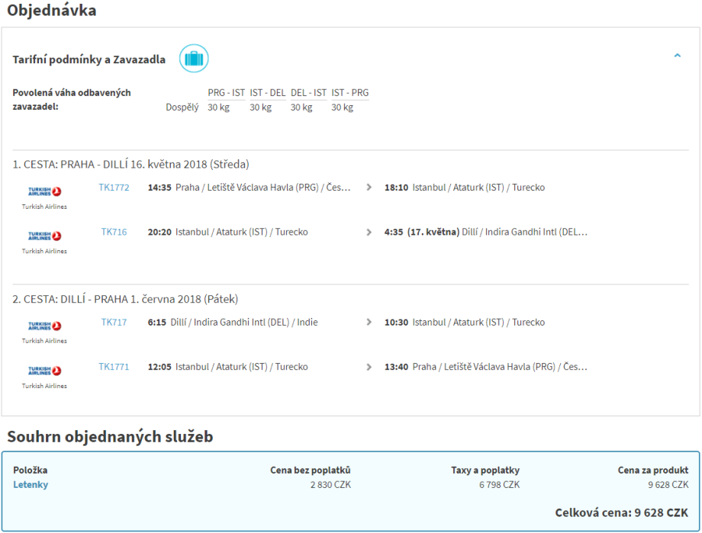Click the blue suitcase baggage icon

[x=194, y=59]
